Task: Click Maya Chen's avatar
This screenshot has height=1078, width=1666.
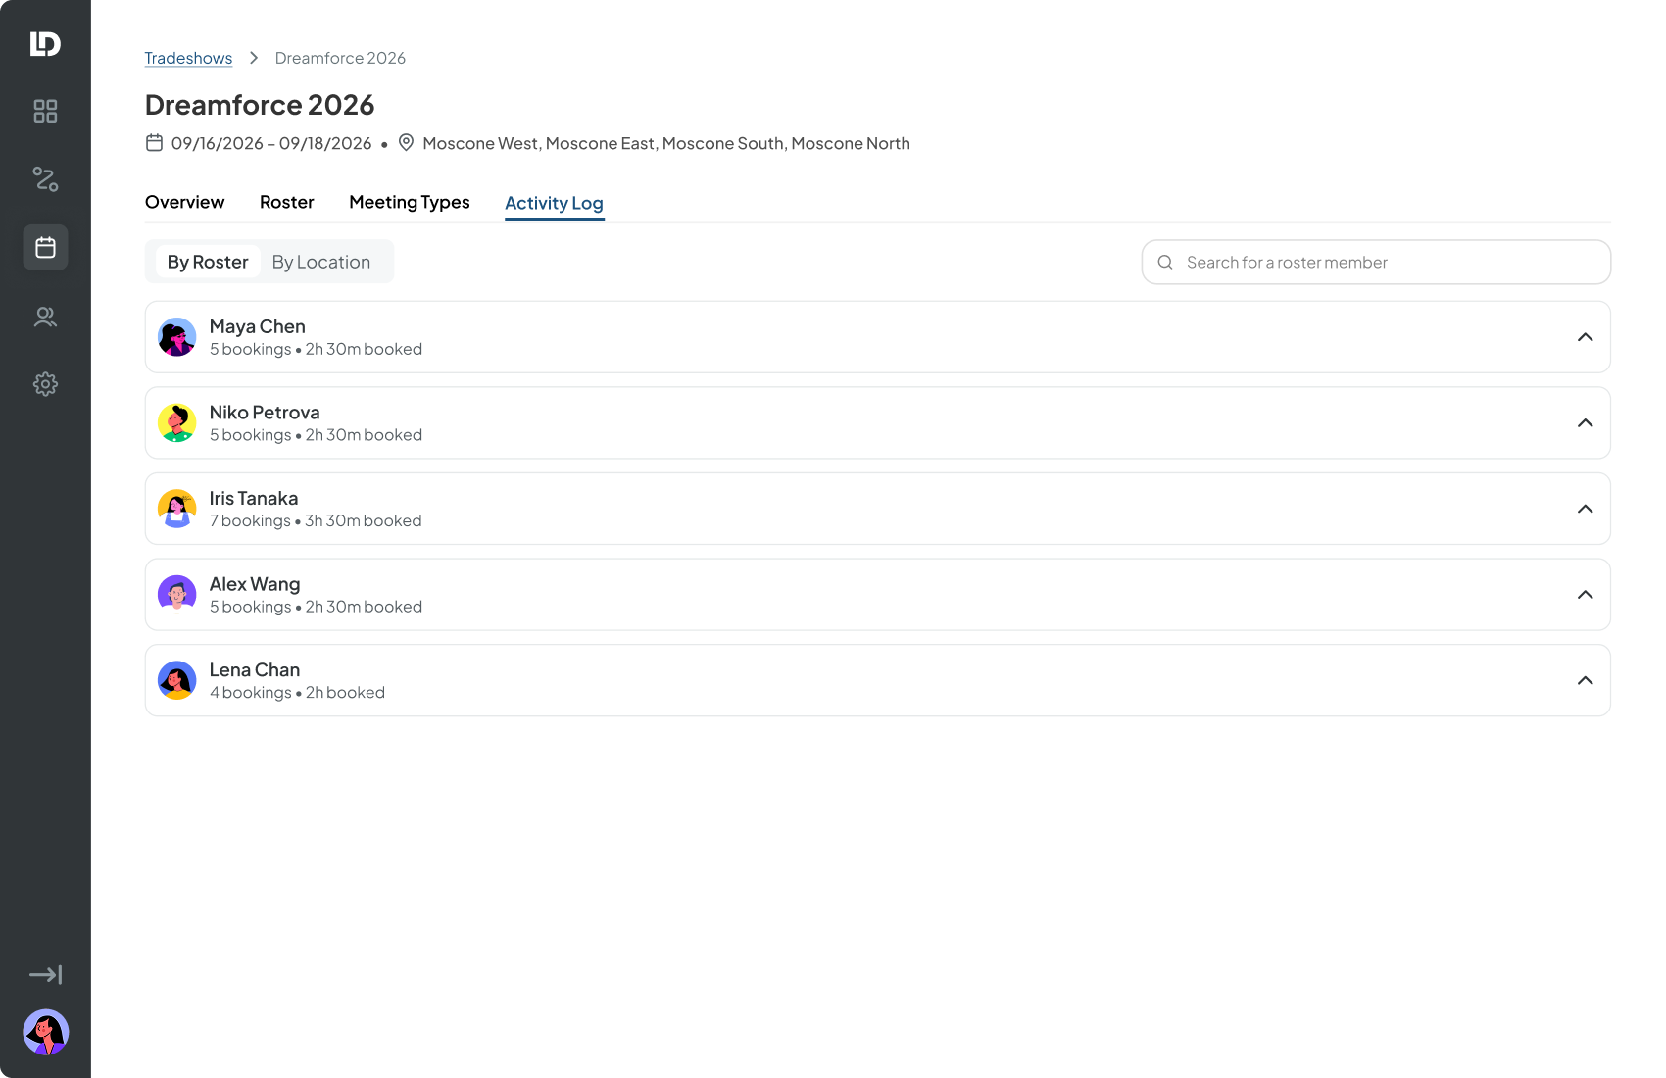Action: click(x=177, y=337)
